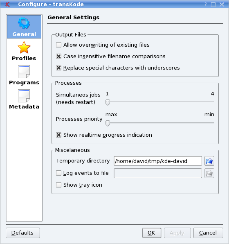Confirm settings with the OK button
229x244 pixels.
(x=152, y=233)
